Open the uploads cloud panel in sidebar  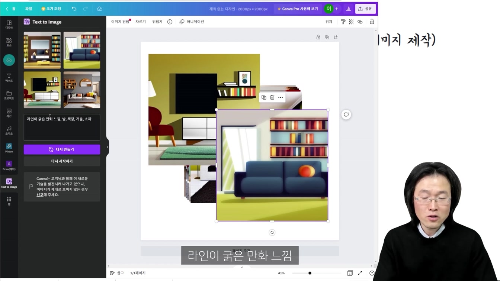9,60
